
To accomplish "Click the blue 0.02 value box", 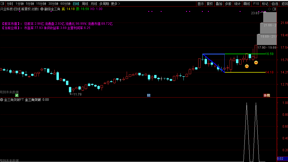I will click(282, 159).
